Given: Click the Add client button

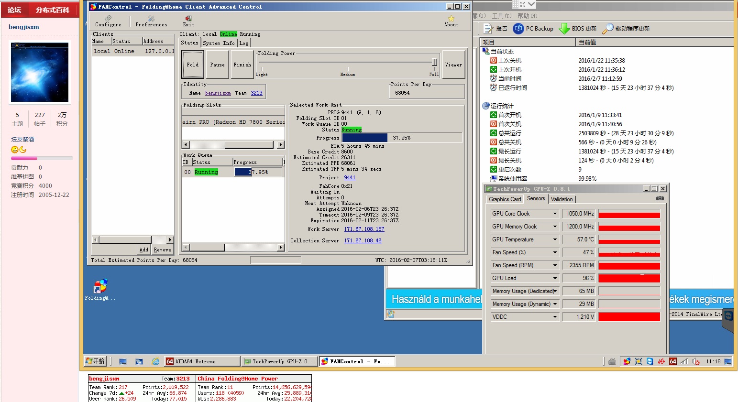Looking at the screenshot, I should click(144, 250).
